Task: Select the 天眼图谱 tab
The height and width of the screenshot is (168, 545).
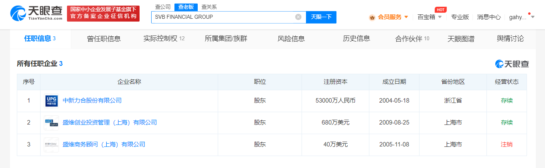Action: point(461,39)
